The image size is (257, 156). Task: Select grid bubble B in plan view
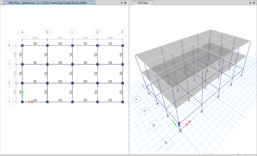47,32
